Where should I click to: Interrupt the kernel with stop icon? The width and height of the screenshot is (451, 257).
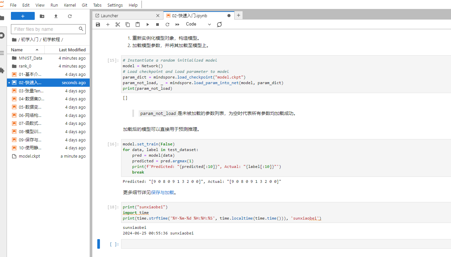point(158,24)
